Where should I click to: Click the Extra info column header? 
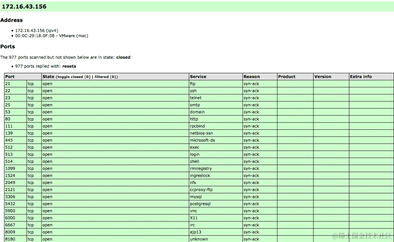point(371,77)
